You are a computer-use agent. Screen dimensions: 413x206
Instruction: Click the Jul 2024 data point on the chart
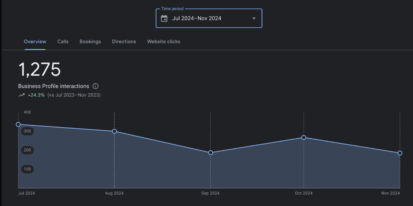[18, 124]
